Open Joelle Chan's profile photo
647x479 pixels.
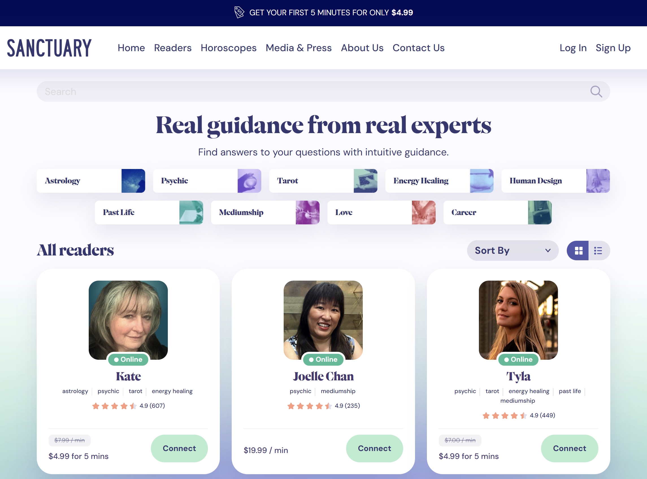323,320
